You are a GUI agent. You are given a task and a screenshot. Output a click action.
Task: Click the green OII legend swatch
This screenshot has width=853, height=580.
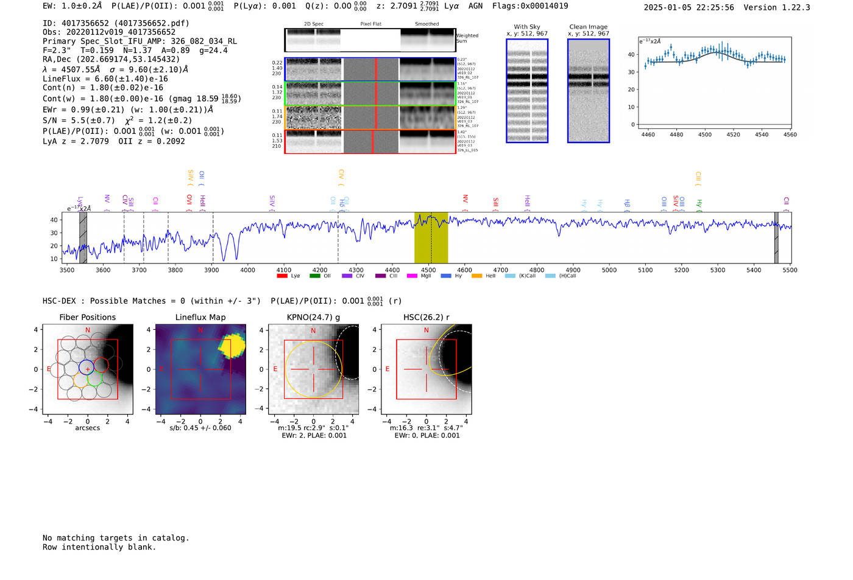click(314, 276)
